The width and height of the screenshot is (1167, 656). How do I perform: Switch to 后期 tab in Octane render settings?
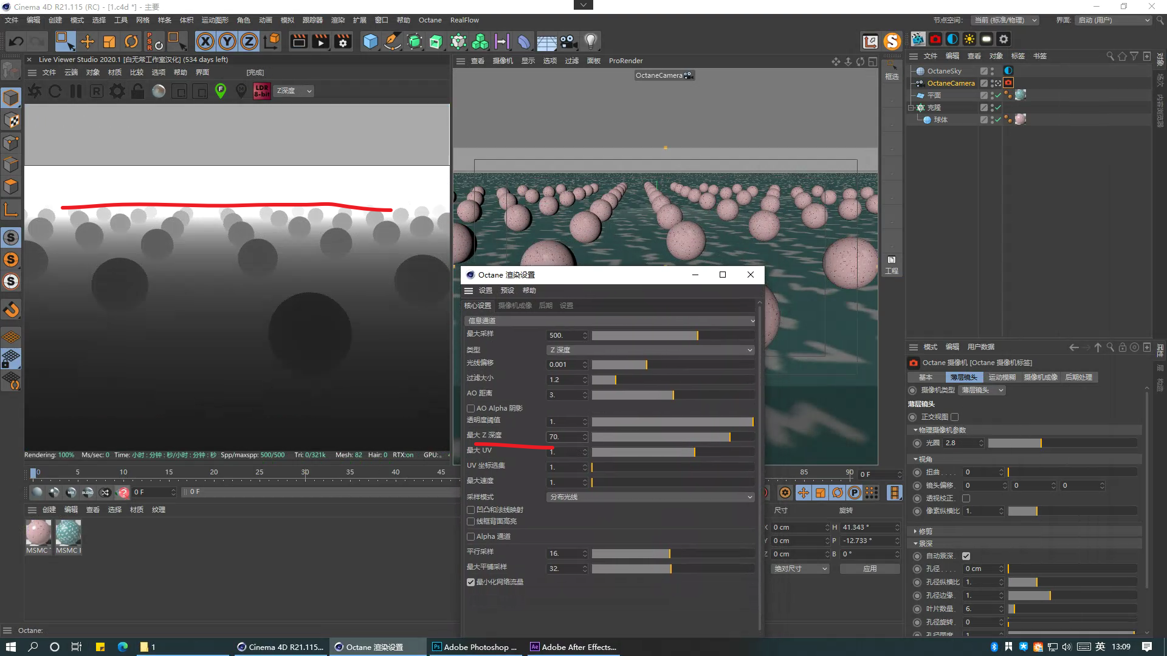click(545, 306)
